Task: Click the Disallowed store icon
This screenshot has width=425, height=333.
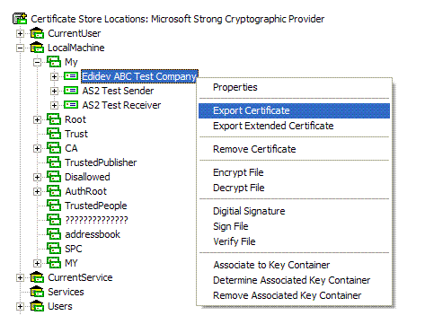Action: [x=54, y=177]
